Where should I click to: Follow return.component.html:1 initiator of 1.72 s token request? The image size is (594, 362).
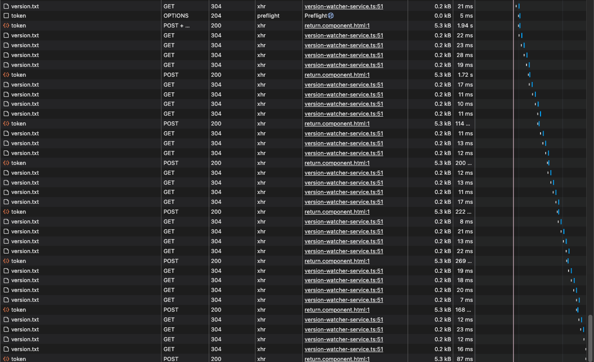click(337, 75)
